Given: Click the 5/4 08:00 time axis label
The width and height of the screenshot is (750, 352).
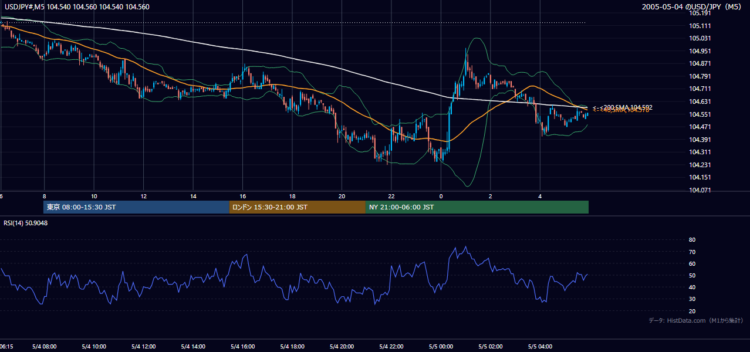Looking at the screenshot, I should tap(44, 347).
